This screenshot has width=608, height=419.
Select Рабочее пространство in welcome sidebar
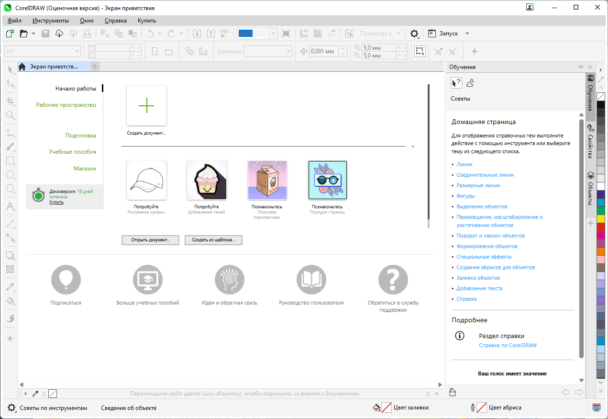(x=66, y=105)
